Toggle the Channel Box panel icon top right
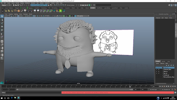Screen dimensions: 177x100 (176, 5)
